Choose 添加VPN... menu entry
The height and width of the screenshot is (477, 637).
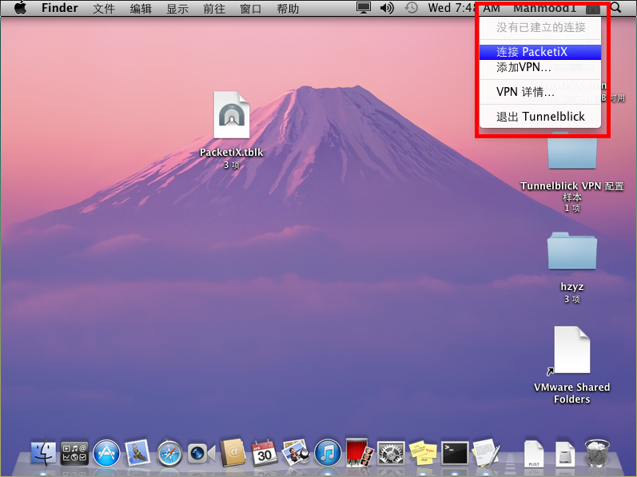(540, 67)
